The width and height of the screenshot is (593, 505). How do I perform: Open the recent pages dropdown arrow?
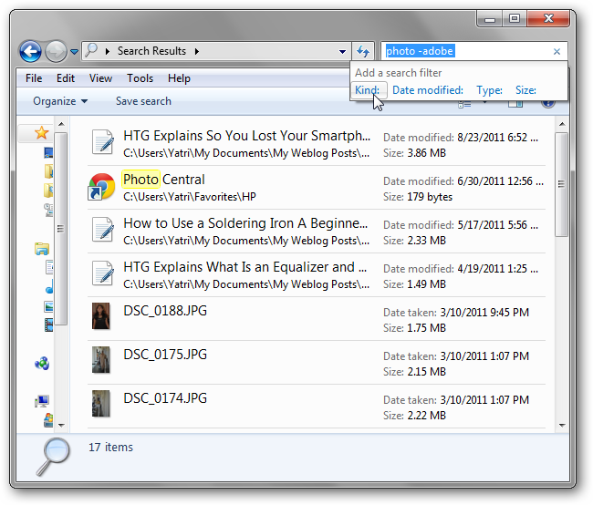[x=75, y=51]
